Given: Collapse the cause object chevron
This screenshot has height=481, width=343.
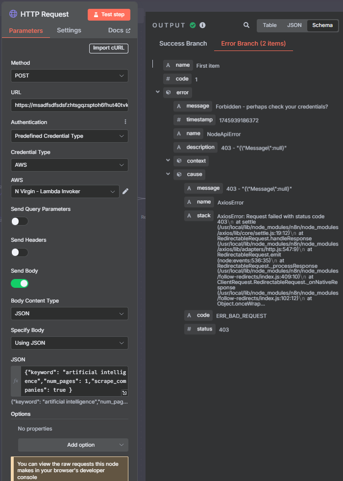Looking at the screenshot, I should (168, 174).
